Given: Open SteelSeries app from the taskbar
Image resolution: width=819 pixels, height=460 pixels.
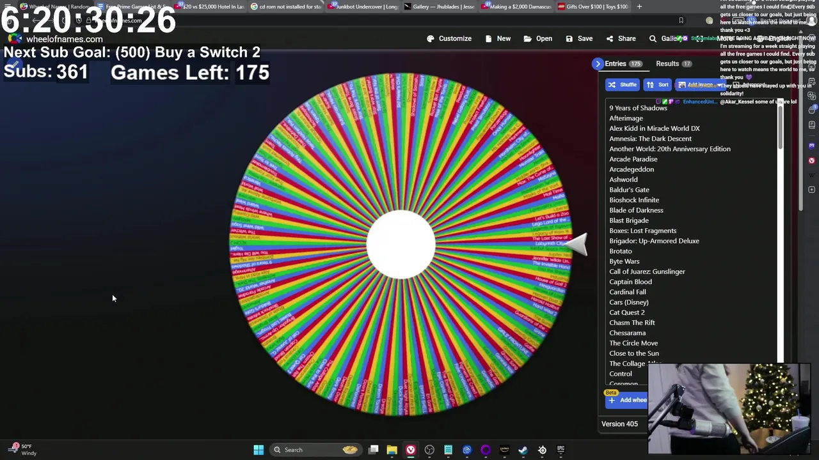Looking at the screenshot, I should pos(542,450).
